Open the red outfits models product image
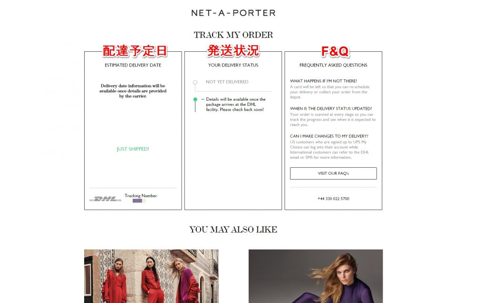504x303 pixels. 151,276
